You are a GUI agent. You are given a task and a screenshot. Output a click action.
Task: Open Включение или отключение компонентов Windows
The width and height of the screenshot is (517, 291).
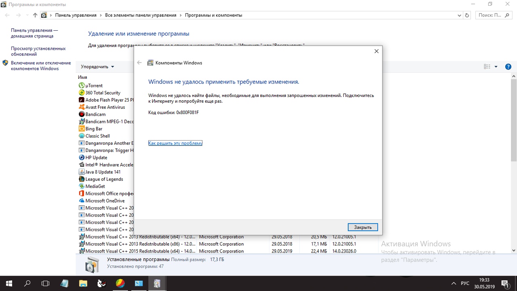41,66
